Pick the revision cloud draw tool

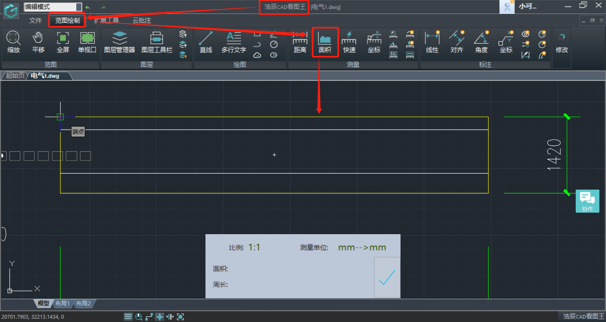pos(257,55)
